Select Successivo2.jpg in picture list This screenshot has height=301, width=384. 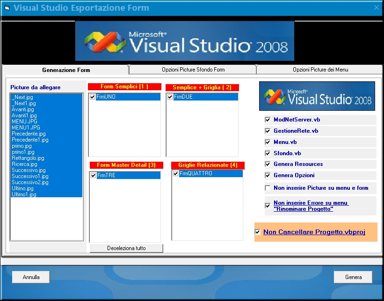click(46, 182)
